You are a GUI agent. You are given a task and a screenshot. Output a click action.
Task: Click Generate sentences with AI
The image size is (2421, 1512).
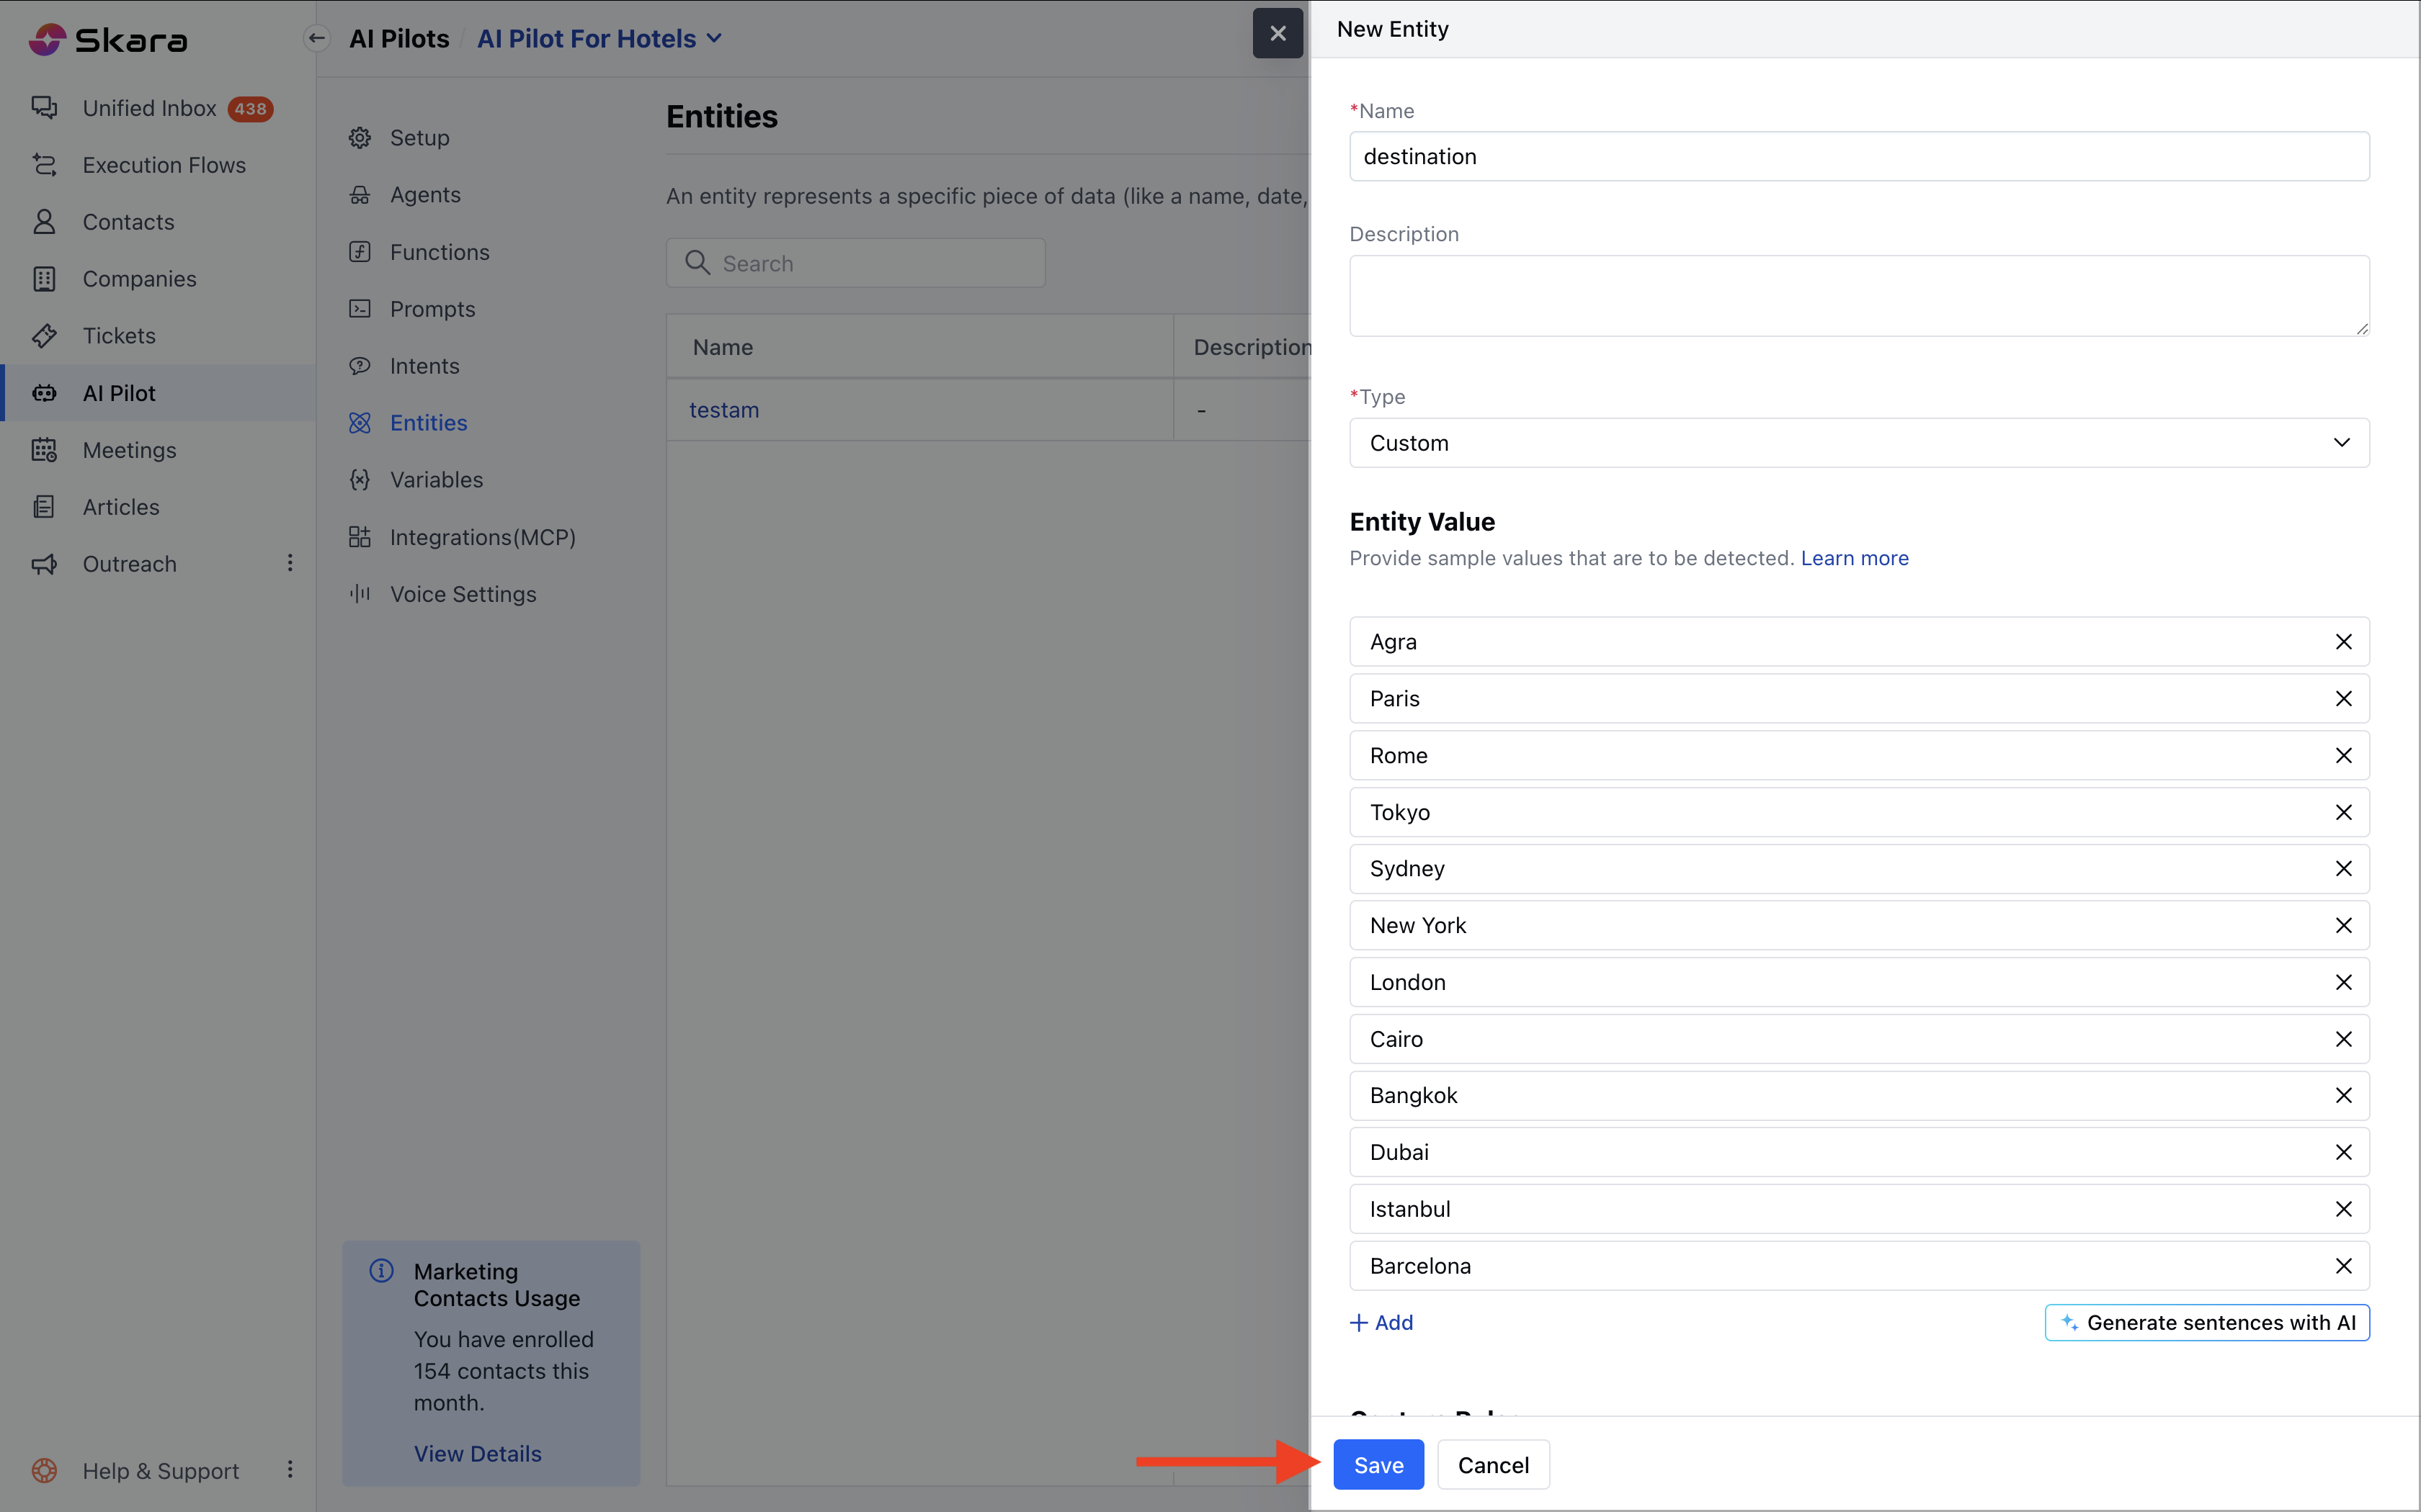click(2207, 1323)
